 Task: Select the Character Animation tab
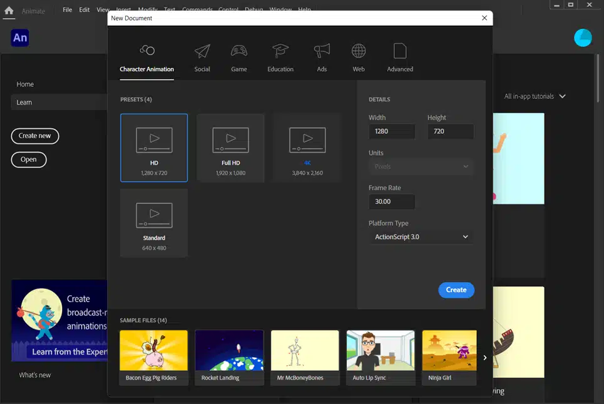(146, 60)
